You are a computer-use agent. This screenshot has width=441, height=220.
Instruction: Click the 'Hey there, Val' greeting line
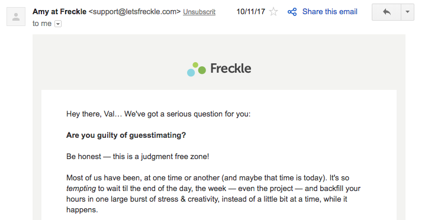coord(158,114)
